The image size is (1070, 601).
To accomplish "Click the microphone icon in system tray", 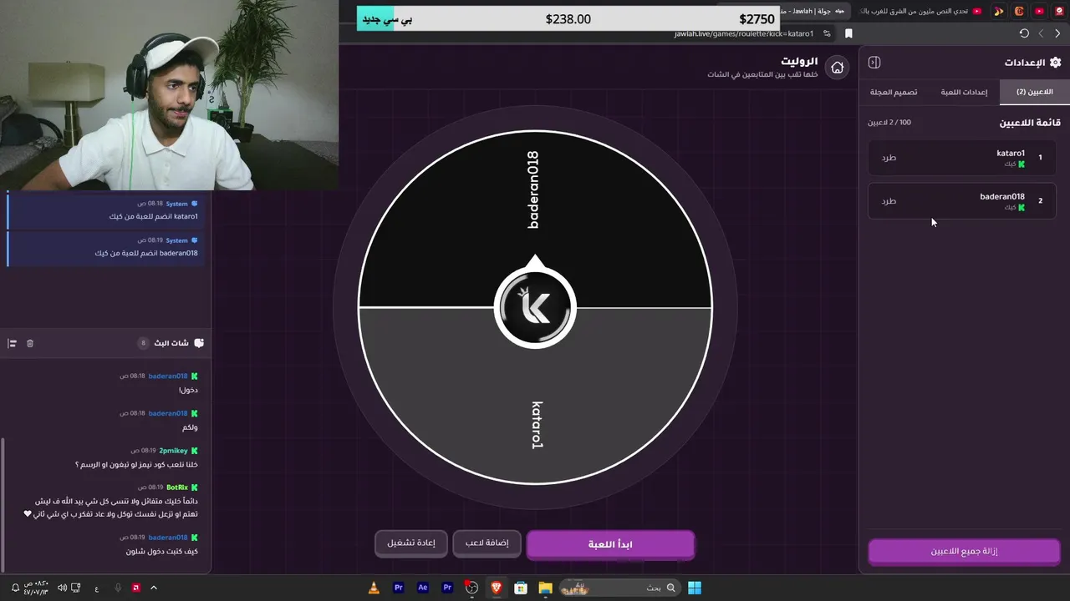I will click(118, 588).
